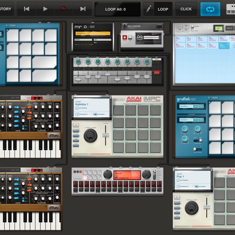235x235 pixels.
Task: Click the new sample icon on Kalimba 1 screen
Action: click(95, 114)
